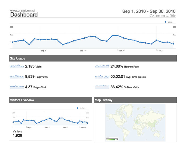Click the Pages/Visit sparkline icon
Image resolution: width=186 pixels, height=157 pixels.
(x=17, y=87)
